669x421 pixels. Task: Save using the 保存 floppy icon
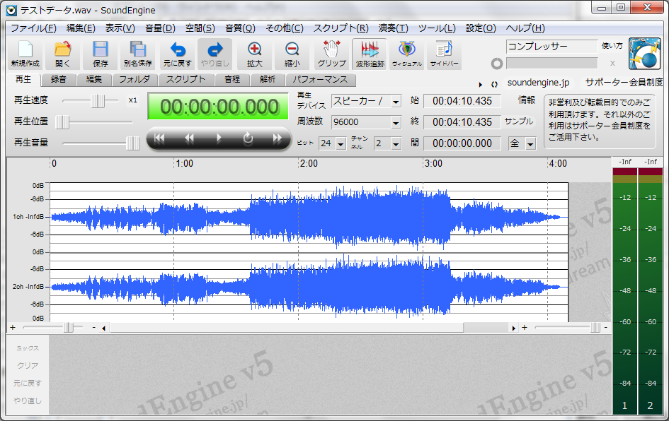coord(101,54)
